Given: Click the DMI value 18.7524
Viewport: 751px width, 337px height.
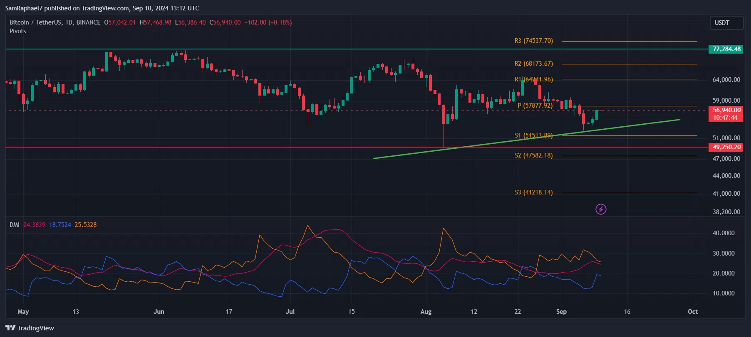Looking at the screenshot, I should click(60, 224).
